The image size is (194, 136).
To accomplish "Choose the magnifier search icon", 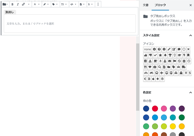I will coord(160,67).
